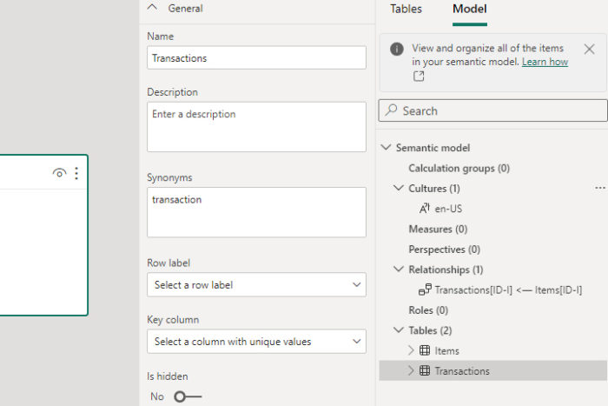Collapse the Cultures (1) node
Viewport: 608px width, 406px height.
(x=398, y=189)
